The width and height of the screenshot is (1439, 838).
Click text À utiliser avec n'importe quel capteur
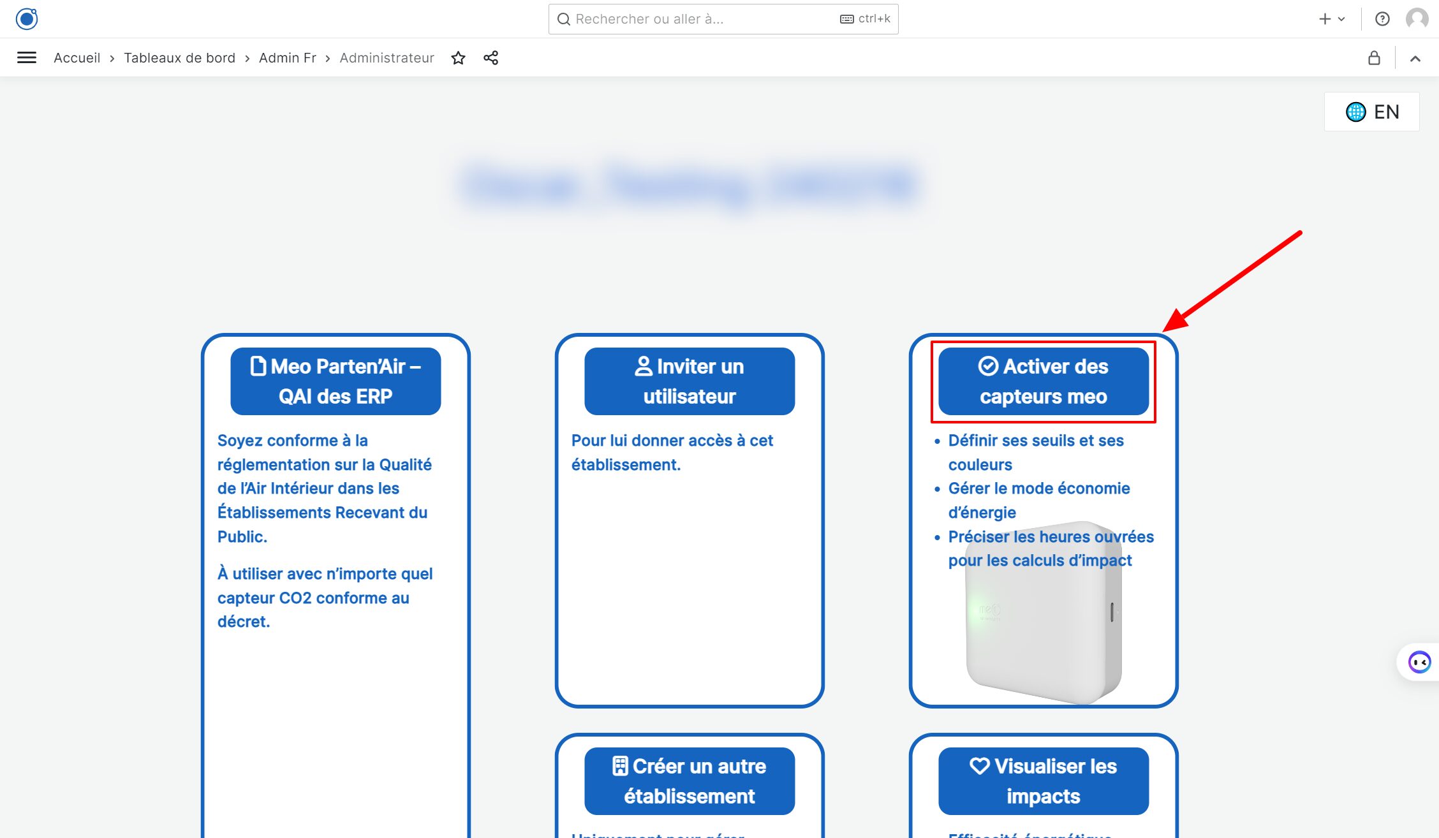tap(325, 598)
